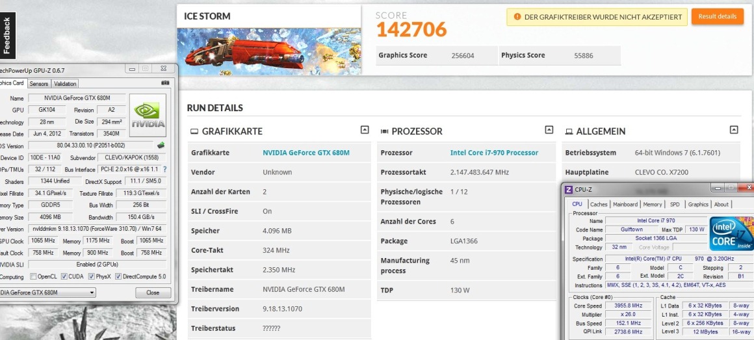The height and width of the screenshot is (340, 754).
Task: Click the Speichertakt value 2.350 MHz
Action: [279, 270]
